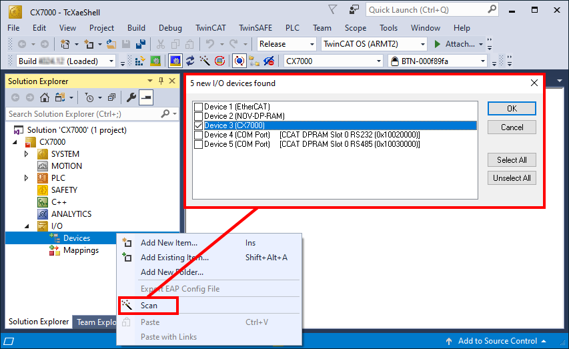Select the MOTION tree item
Viewport: 569px width, 349px height.
(x=67, y=166)
